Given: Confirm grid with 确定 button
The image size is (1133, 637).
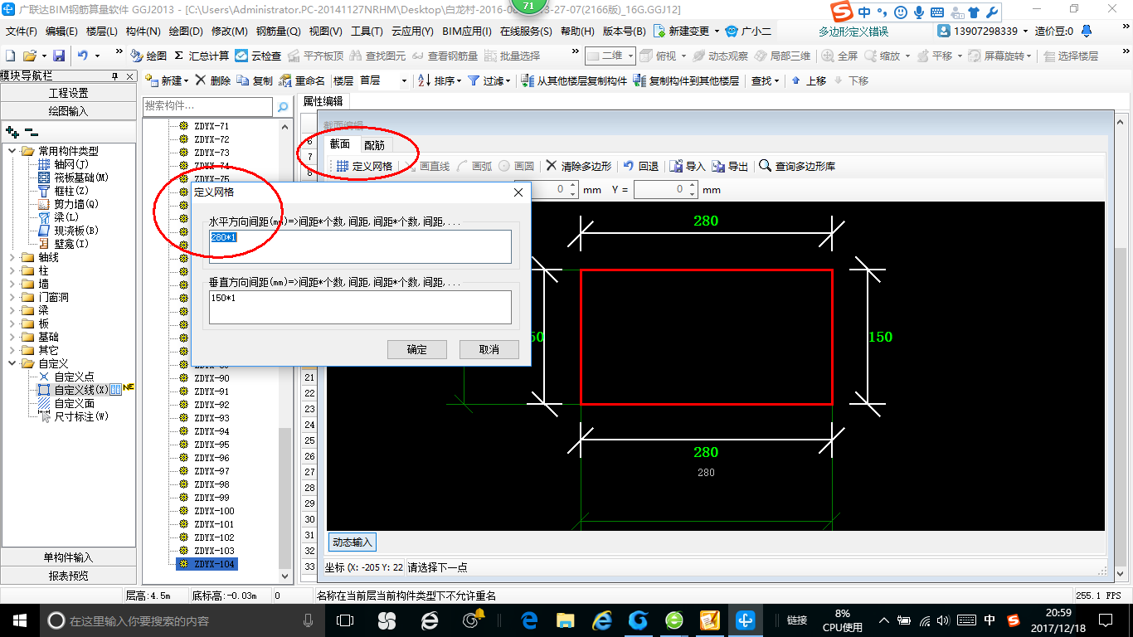Looking at the screenshot, I should tap(417, 349).
